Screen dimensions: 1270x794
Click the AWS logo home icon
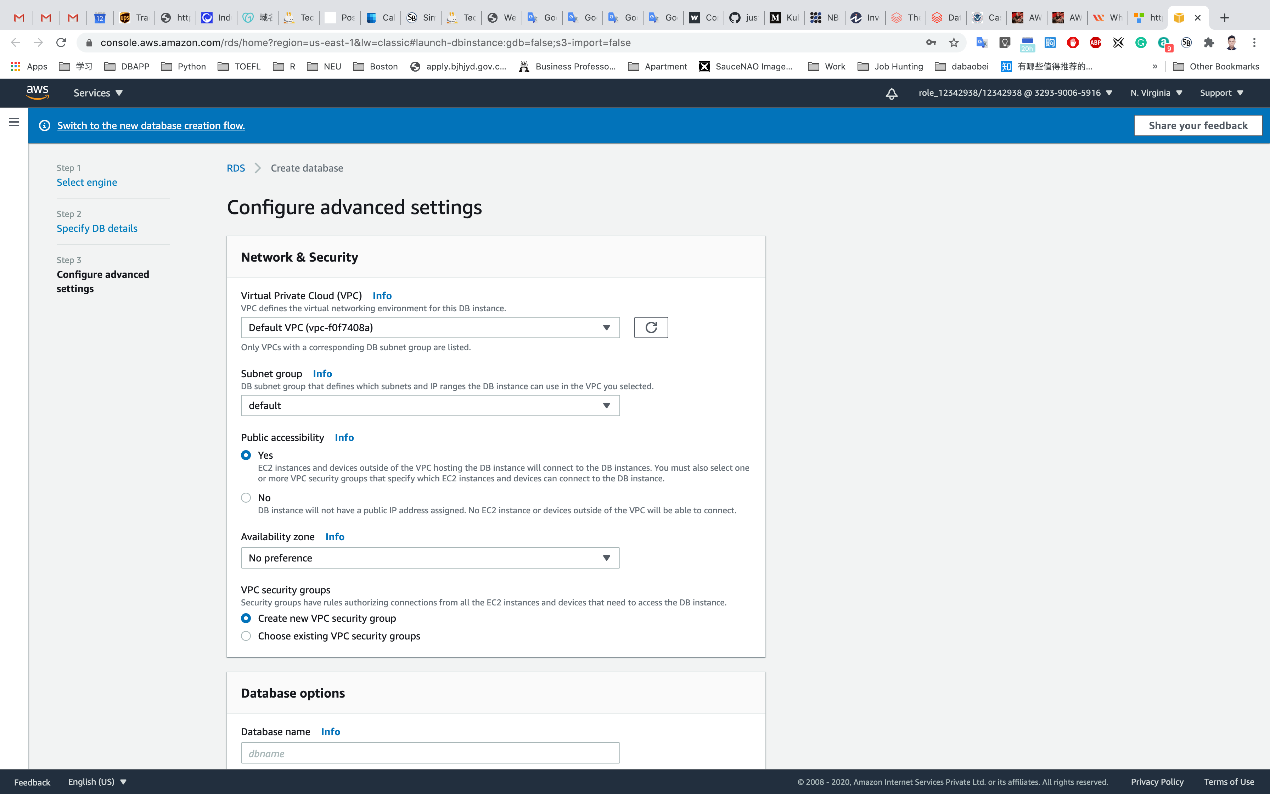pos(38,93)
